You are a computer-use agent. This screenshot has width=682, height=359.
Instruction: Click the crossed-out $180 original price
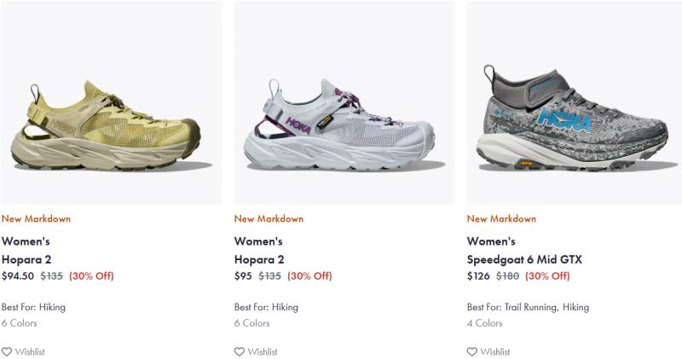click(x=507, y=275)
